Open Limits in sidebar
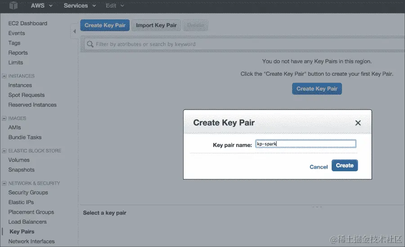Viewport: 405px width, 247px height. [15, 63]
